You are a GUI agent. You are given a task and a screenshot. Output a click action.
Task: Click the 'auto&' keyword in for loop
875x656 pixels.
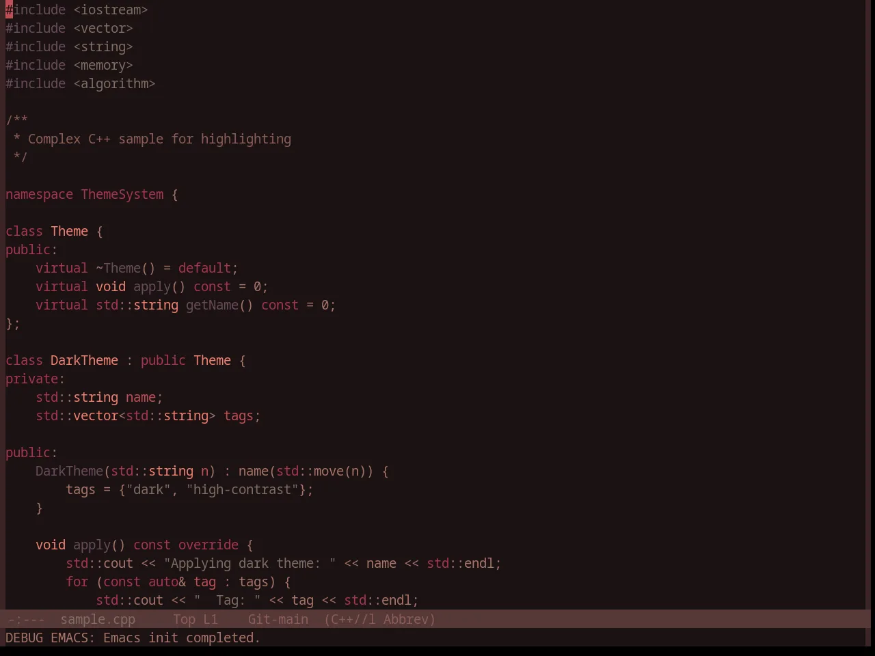[167, 582]
